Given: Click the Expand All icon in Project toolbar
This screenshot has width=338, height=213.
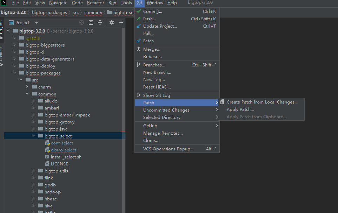Looking at the screenshot, I should pos(91,22).
